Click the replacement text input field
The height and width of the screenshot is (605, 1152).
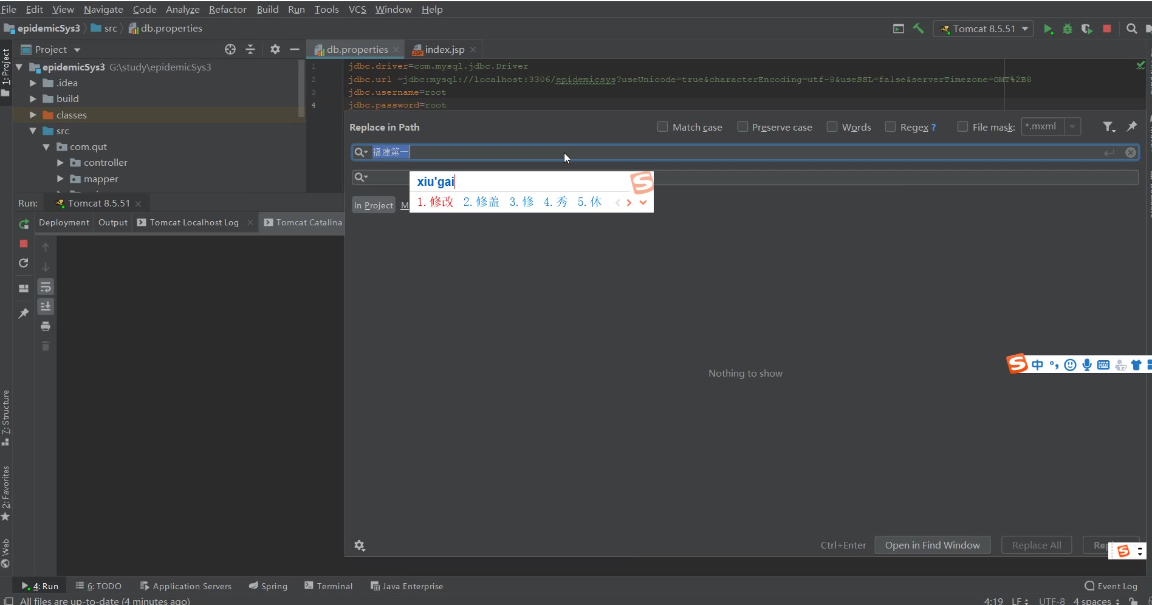(851, 177)
